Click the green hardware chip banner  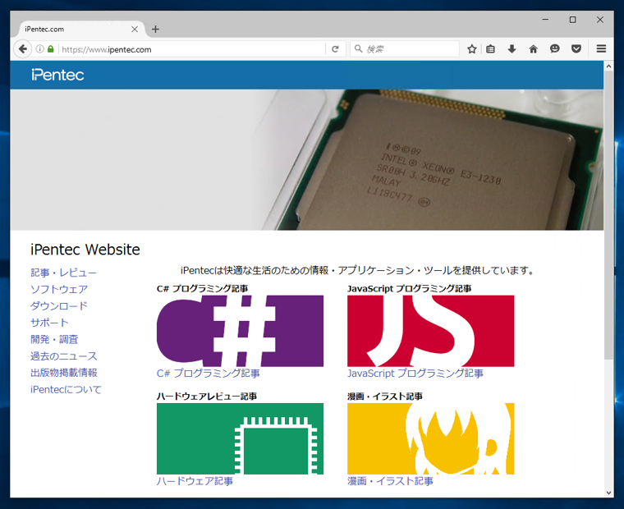coord(240,438)
